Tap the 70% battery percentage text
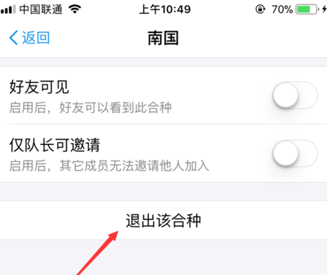327x275 pixels. tap(282, 9)
